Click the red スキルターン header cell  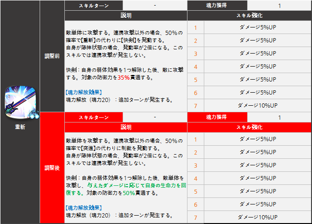tap(93, 117)
